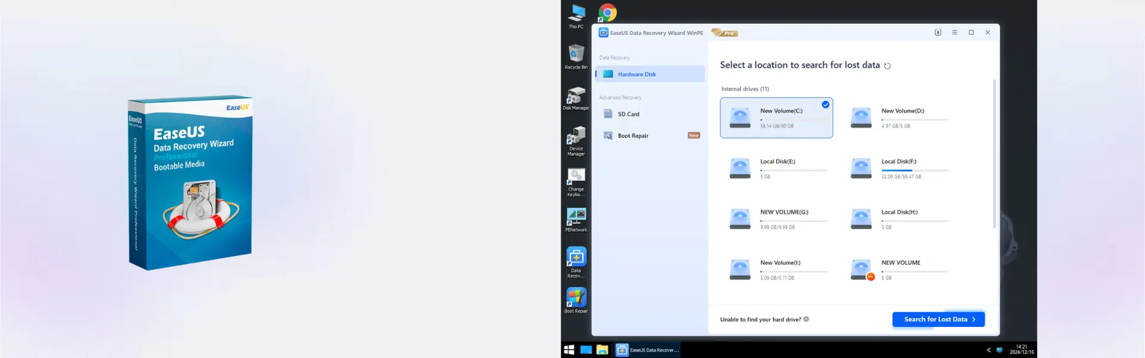Launch PENetwork desktop icon
This screenshot has width=1145, height=358.
[x=576, y=220]
